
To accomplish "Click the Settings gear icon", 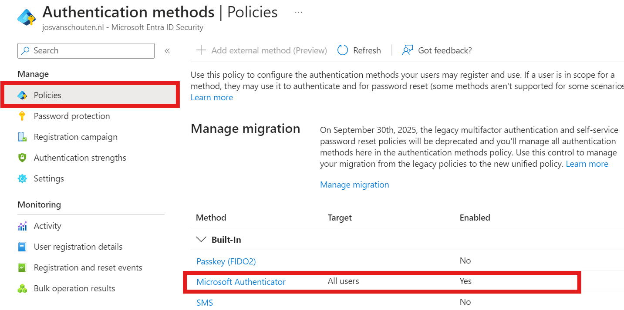I will point(22,178).
